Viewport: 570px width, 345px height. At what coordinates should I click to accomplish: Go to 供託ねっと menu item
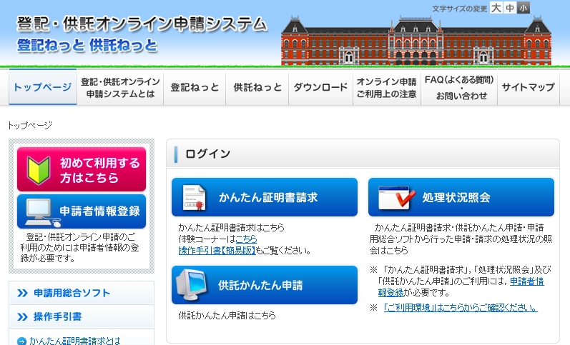[x=257, y=88]
